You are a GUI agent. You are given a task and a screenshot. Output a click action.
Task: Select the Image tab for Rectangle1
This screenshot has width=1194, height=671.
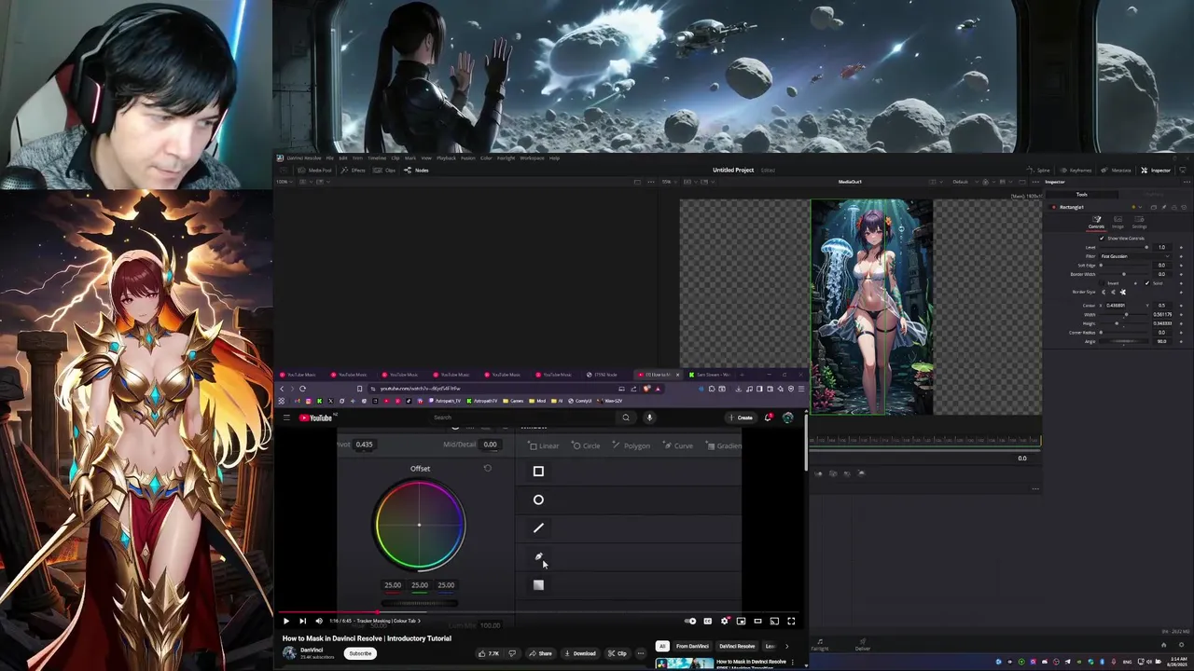click(1118, 222)
